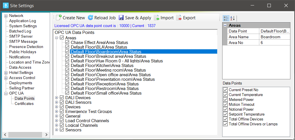
Task: Expand the Emergency Test Groups node
Action: coord(56,112)
